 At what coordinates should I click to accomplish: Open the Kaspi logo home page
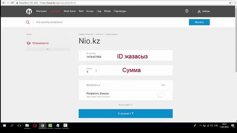point(29,11)
